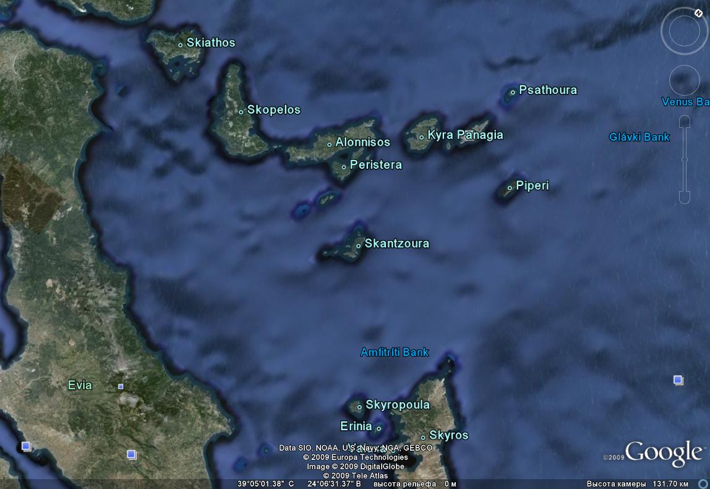Image resolution: width=710 pixels, height=489 pixels.
Task: Open the blue stacked icon on Evia's southwest coastline
Action: 26,446
